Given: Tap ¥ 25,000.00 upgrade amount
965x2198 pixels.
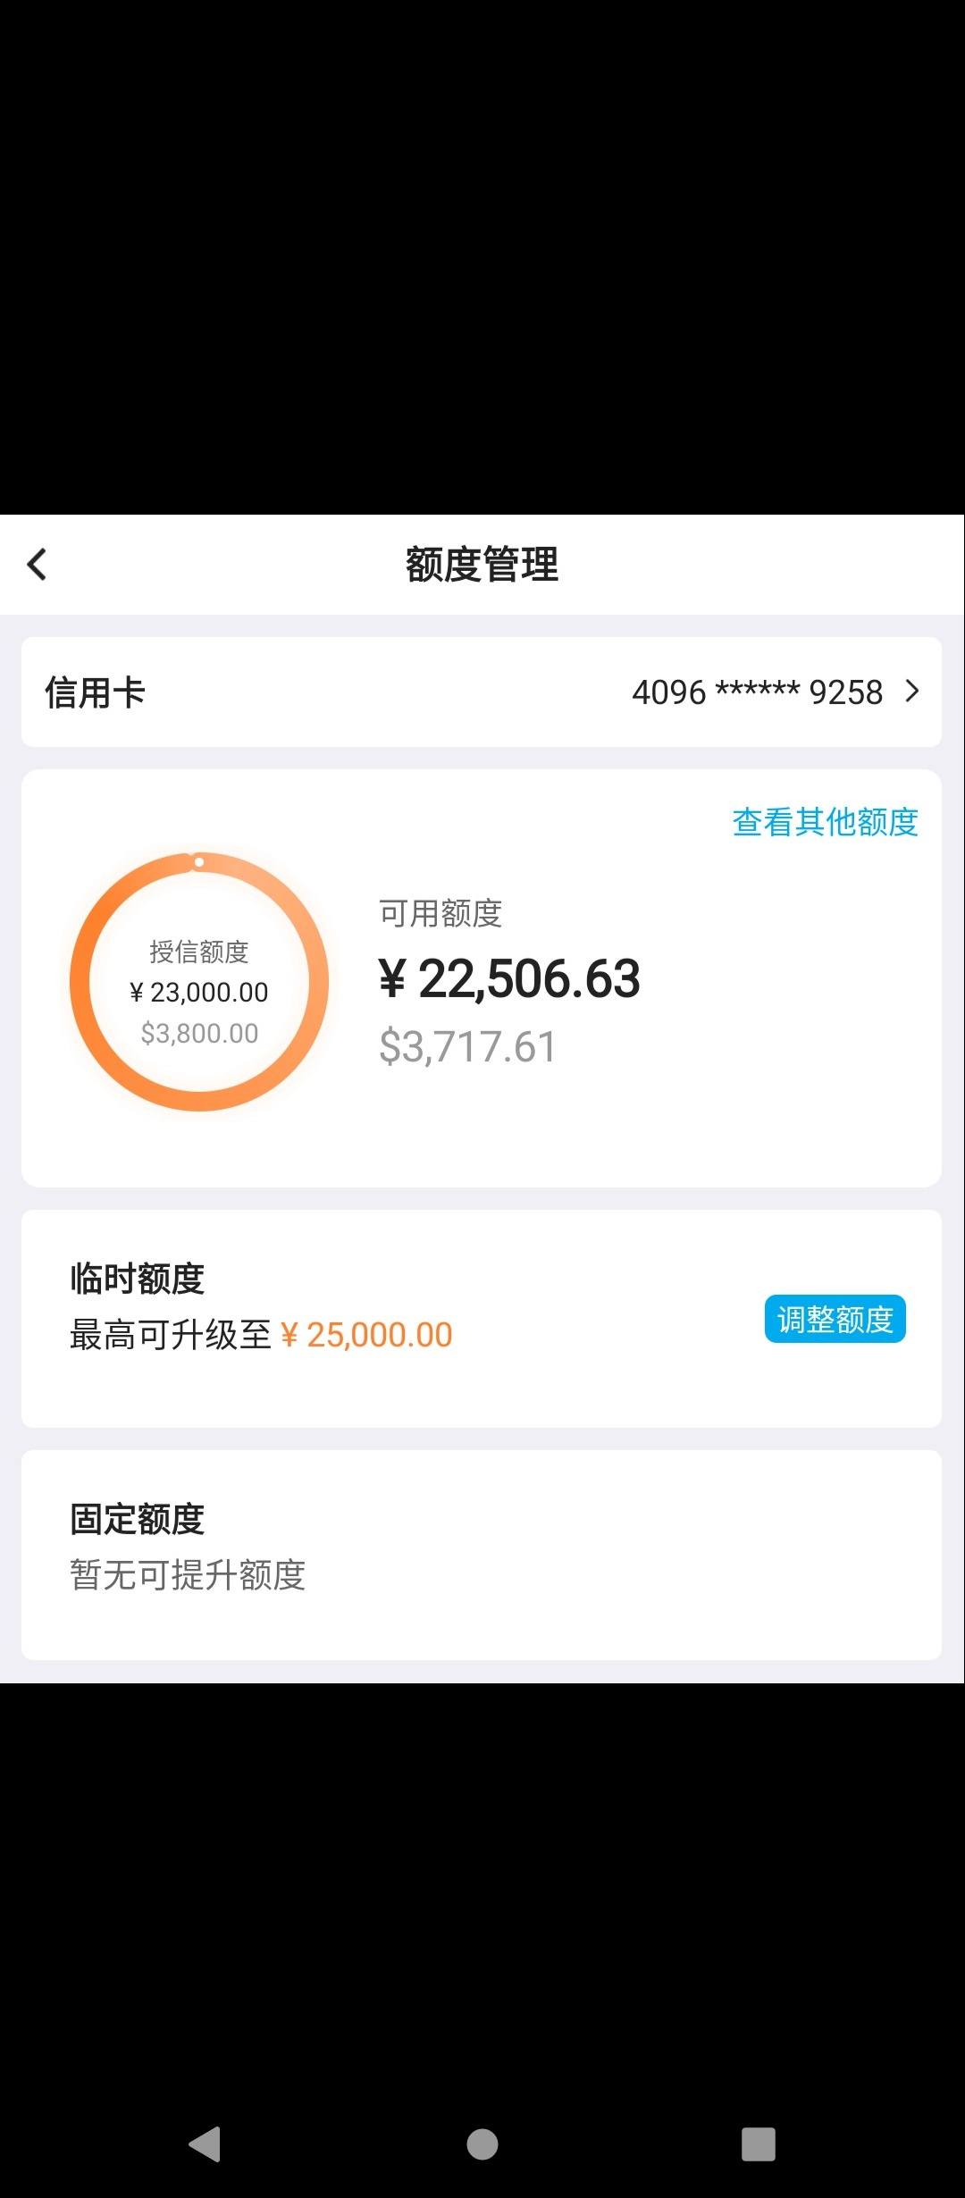Looking at the screenshot, I should (366, 1335).
